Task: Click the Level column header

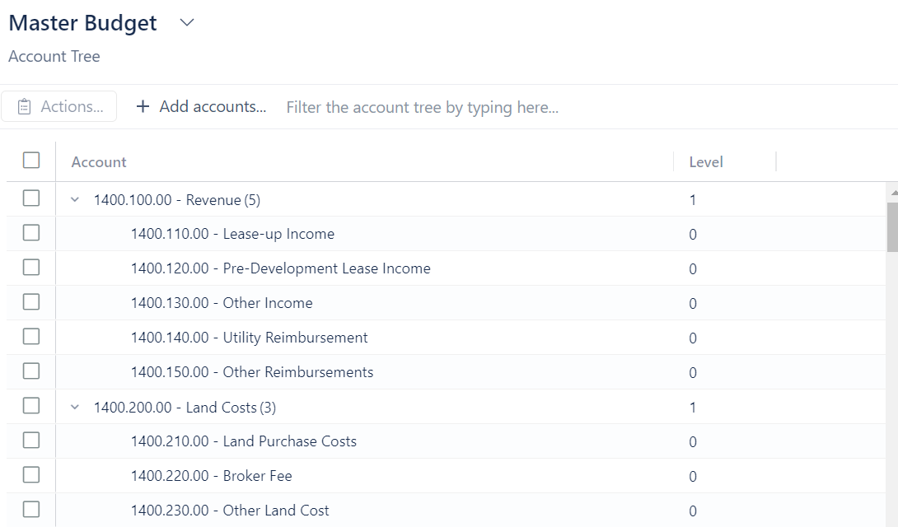Action: click(706, 162)
